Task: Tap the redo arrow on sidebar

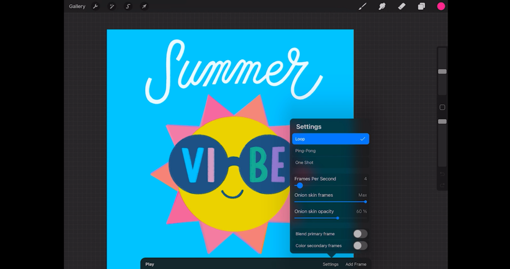Action: tap(442, 185)
